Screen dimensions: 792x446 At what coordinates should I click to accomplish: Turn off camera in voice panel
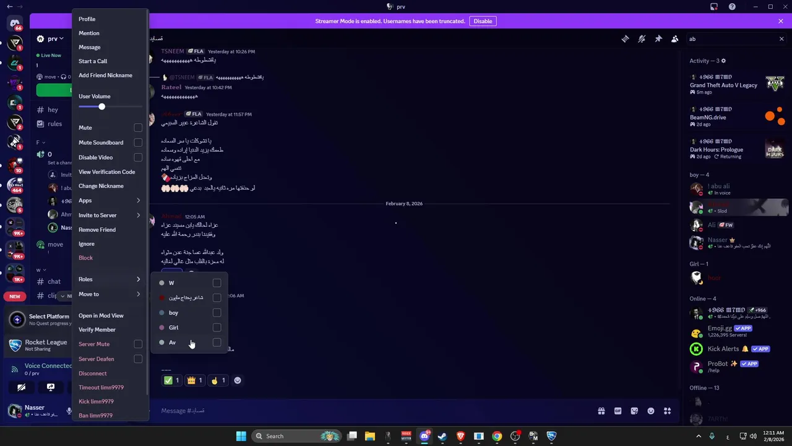pos(21,387)
